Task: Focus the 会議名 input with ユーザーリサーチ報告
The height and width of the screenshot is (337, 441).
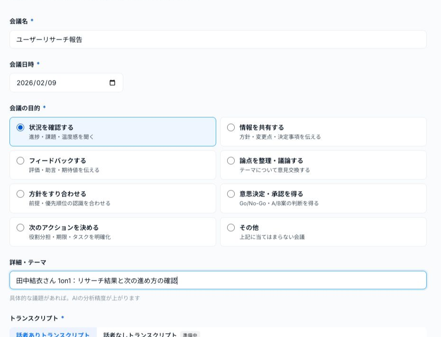Action: [x=218, y=39]
